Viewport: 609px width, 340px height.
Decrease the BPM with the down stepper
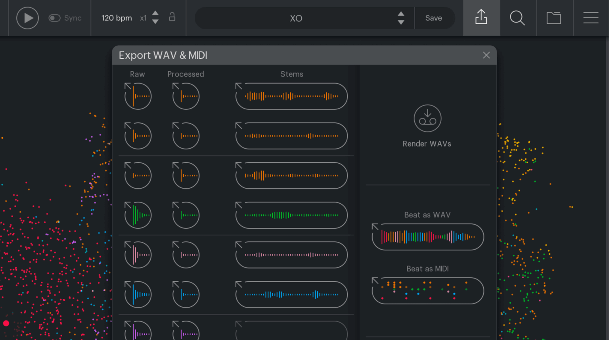click(x=155, y=21)
